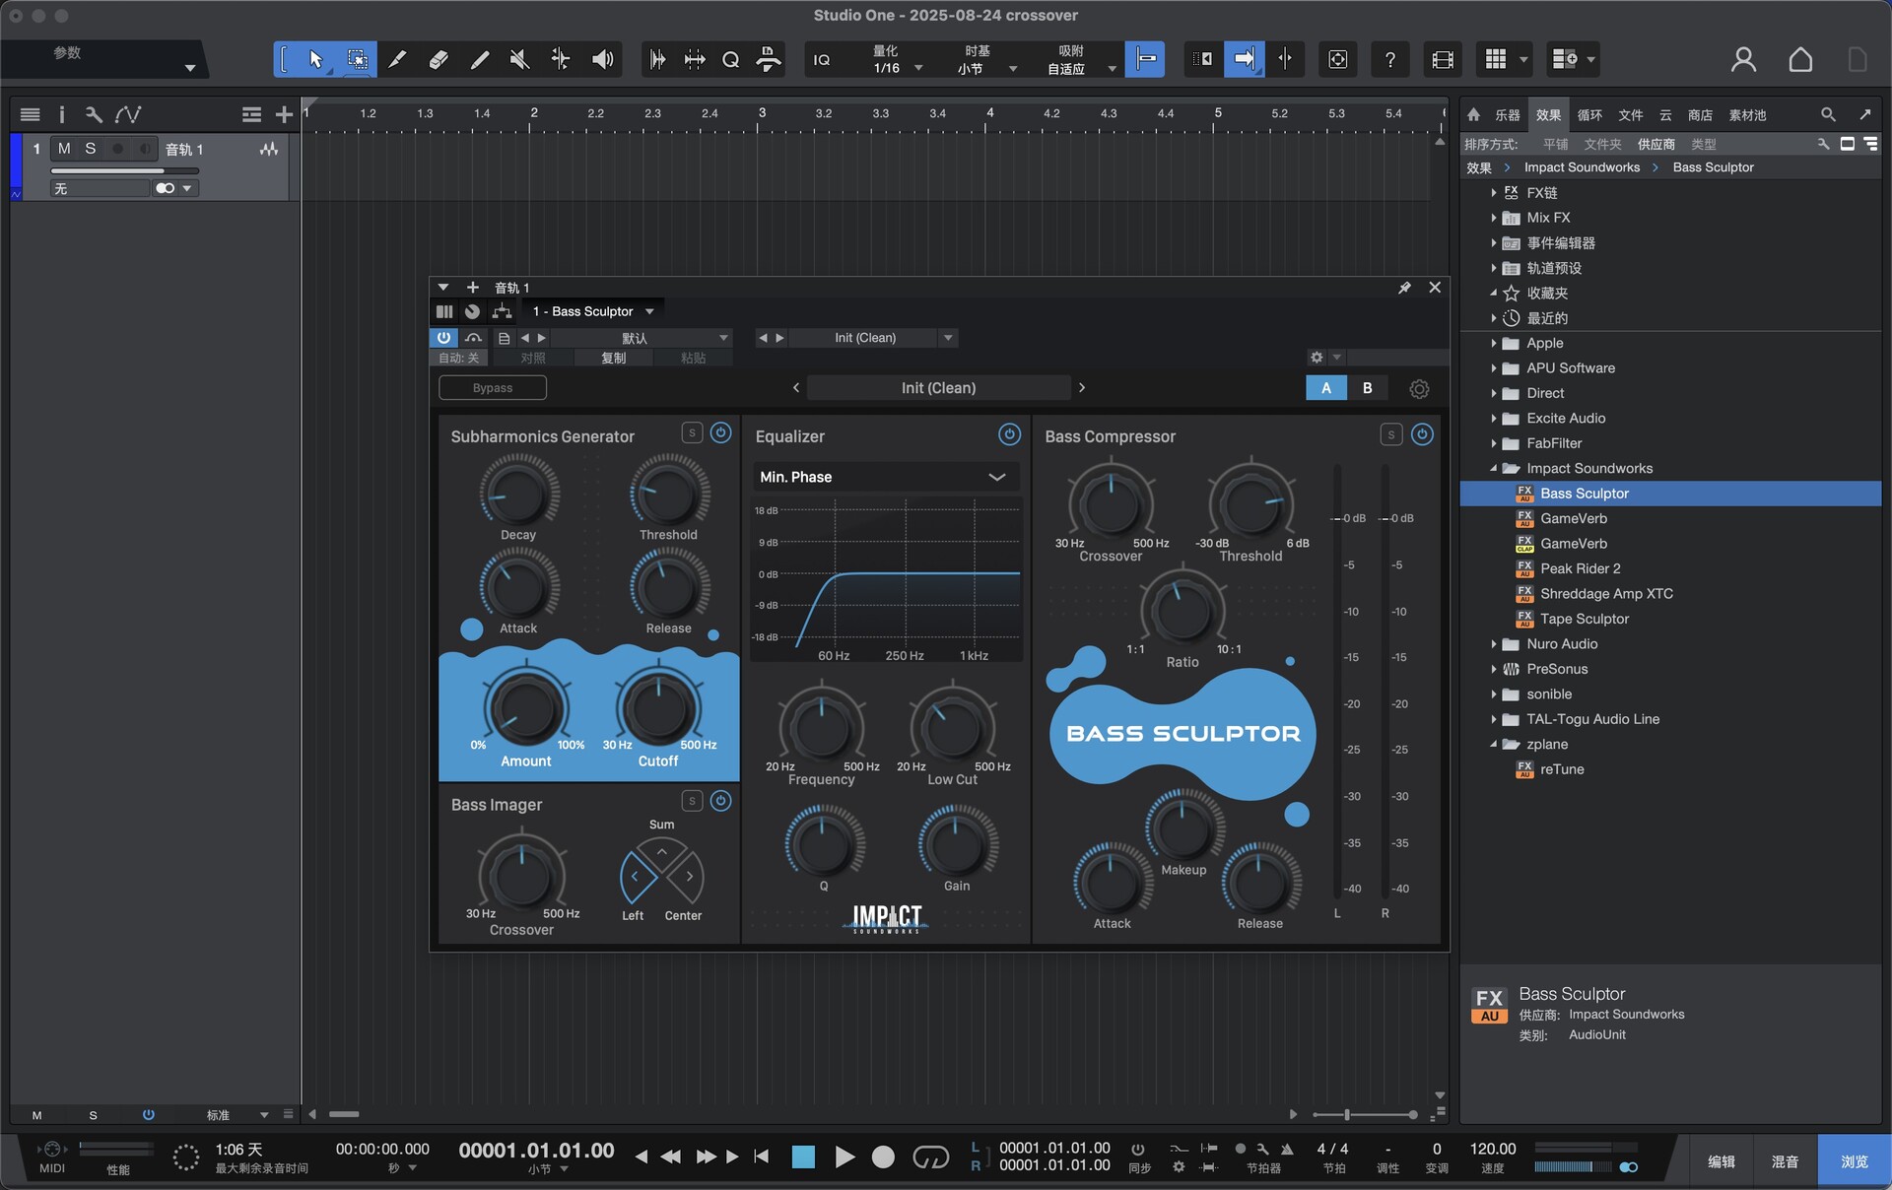
Task: Click the home start page icon
Action: tap(1800, 60)
